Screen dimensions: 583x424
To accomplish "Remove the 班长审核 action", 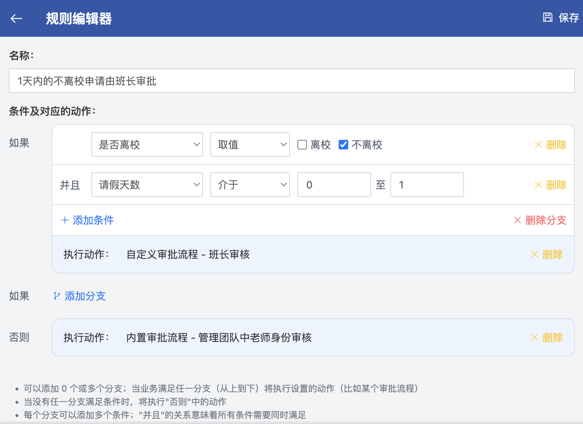I will click(547, 254).
